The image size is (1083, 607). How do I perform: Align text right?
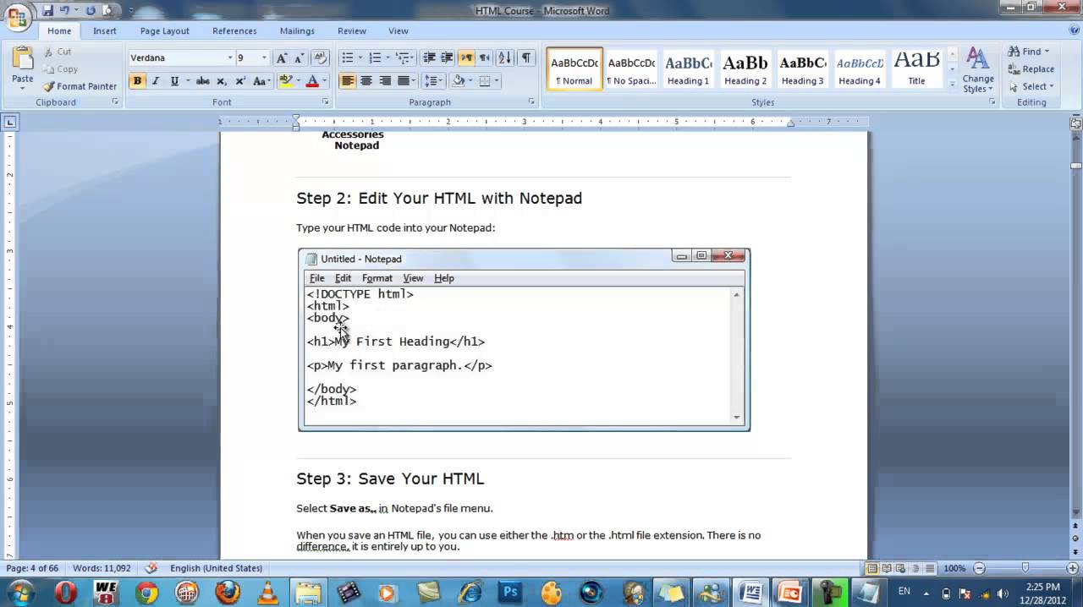385,81
